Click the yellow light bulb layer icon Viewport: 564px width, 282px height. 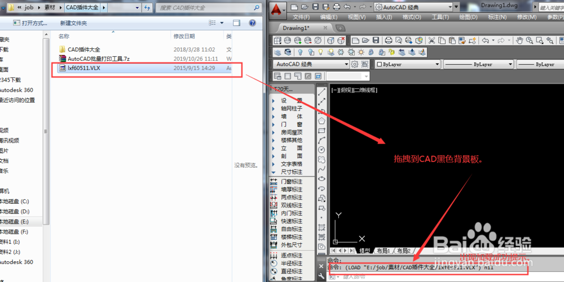(320, 52)
